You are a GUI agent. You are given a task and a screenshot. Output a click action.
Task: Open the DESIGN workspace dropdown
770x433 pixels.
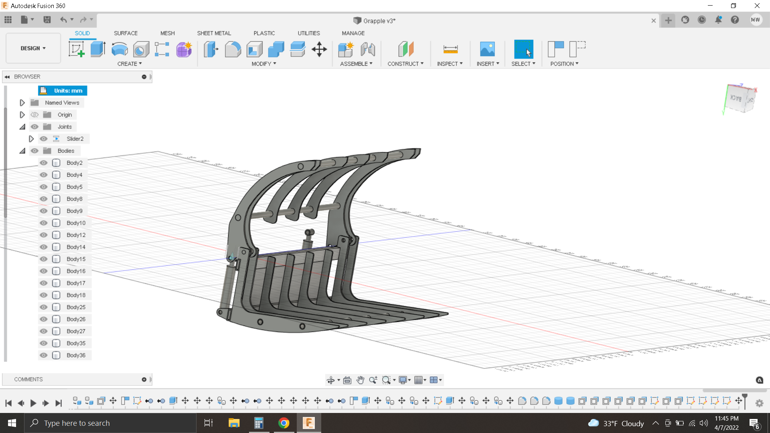click(x=33, y=48)
